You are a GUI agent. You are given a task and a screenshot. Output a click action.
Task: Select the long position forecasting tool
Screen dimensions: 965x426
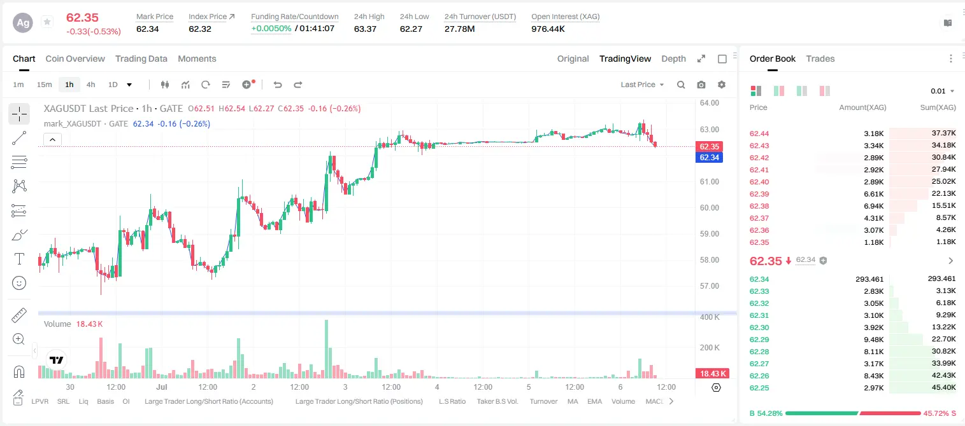[x=19, y=210]
